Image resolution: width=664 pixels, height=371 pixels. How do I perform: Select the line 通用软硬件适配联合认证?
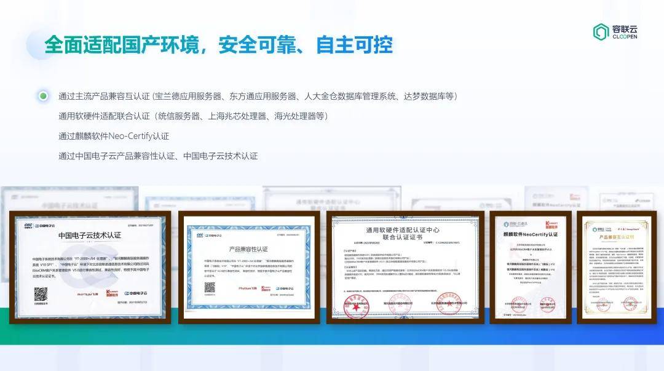pyautogui.click(x=193, y=116)
